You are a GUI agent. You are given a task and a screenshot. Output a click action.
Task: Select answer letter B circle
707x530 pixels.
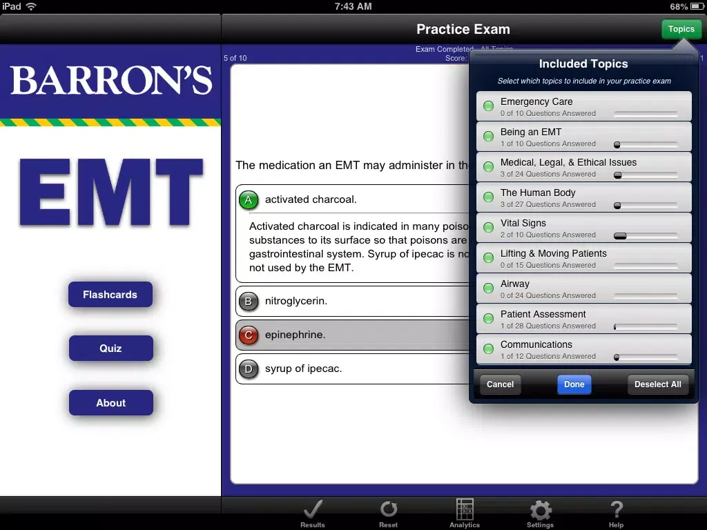[x=249, y=301]
